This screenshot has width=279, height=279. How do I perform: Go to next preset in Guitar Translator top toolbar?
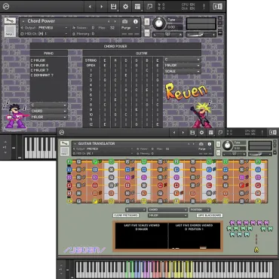pos(183,133)
